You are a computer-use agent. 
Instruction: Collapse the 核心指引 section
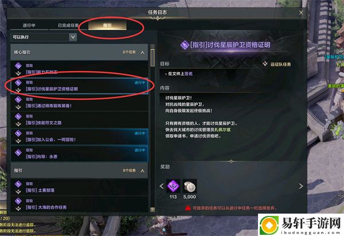[x=143, y=52]
